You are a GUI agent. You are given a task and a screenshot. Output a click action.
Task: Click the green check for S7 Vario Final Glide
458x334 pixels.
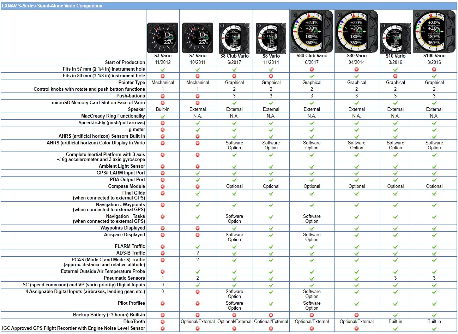click(x=198, y=193)
